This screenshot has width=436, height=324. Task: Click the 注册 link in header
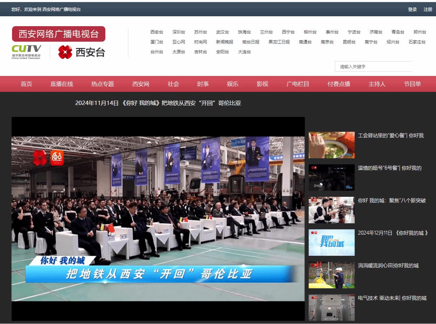point(428,10)
